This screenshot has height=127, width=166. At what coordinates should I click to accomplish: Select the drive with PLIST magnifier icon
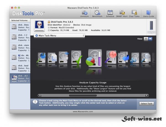coord(146,58)
